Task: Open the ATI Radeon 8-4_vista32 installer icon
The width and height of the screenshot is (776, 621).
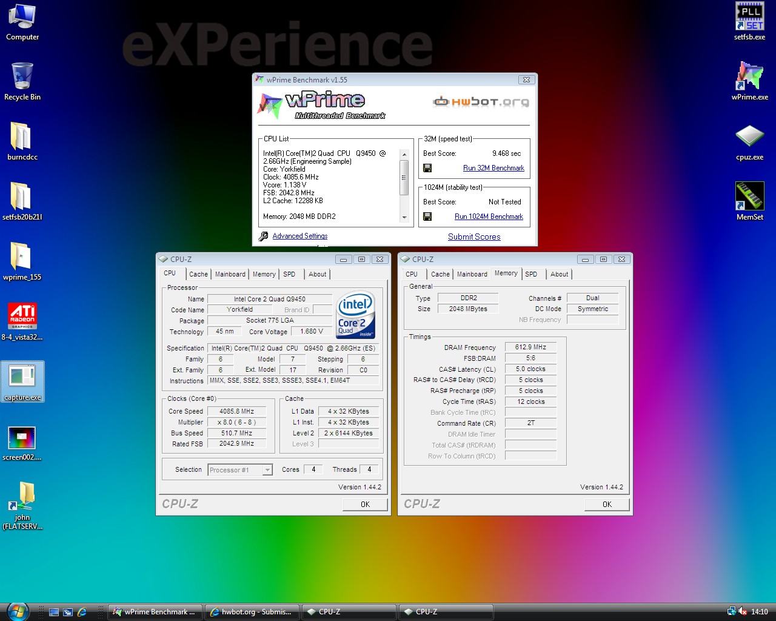Action: point(22,321)
